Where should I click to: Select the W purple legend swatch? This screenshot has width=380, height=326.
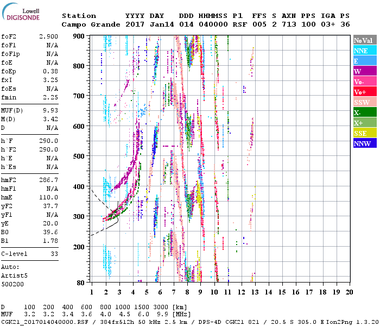click(365, 71)
